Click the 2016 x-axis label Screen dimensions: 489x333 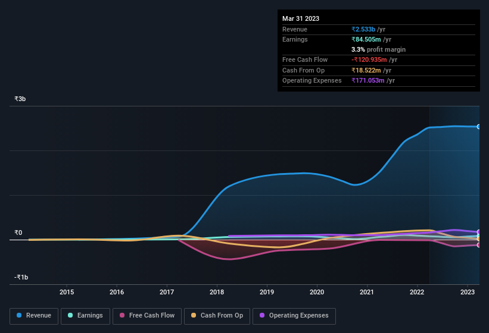[117, 292]
